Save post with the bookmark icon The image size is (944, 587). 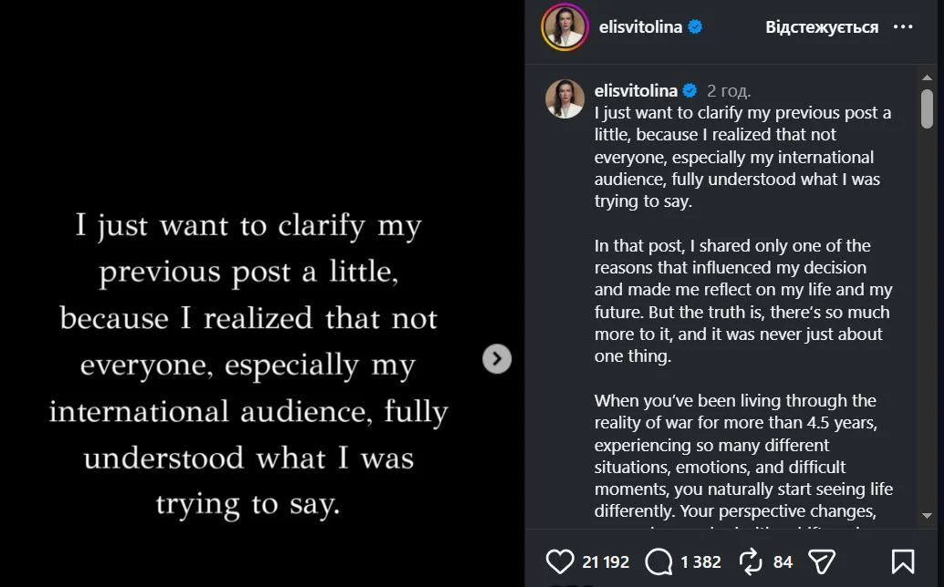pos(902,561)
